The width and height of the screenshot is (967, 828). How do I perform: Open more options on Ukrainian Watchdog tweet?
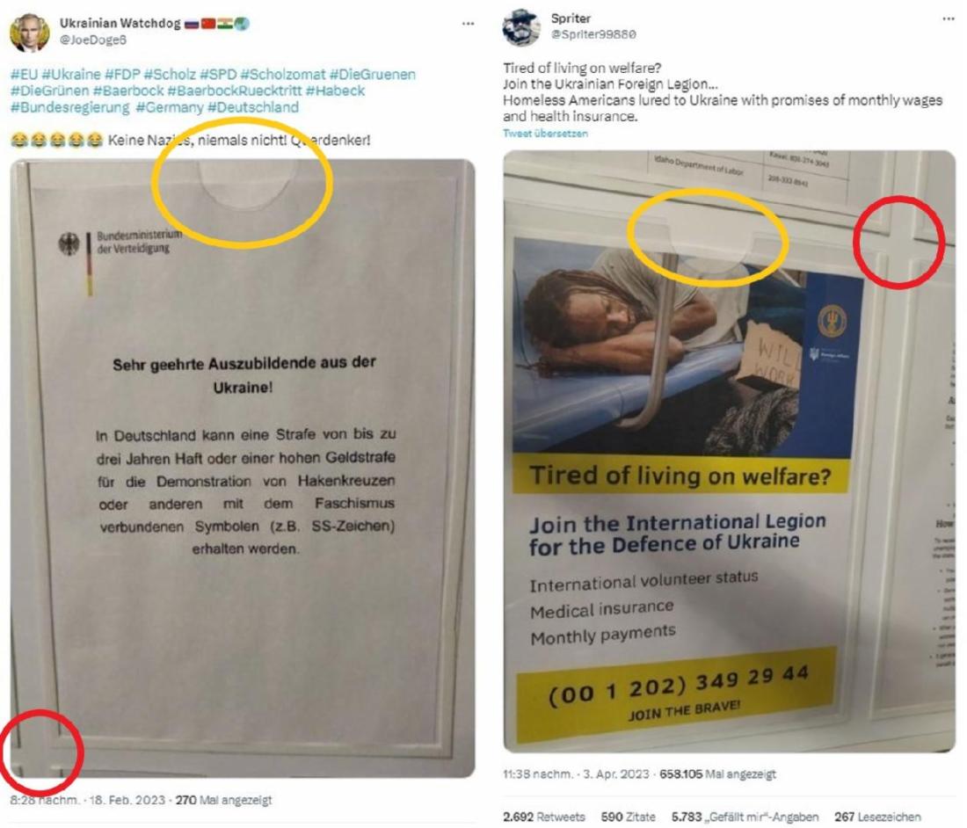pos(468,24)
